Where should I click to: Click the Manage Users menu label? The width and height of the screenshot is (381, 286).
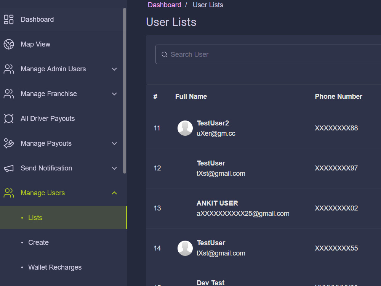pos(43,193)
